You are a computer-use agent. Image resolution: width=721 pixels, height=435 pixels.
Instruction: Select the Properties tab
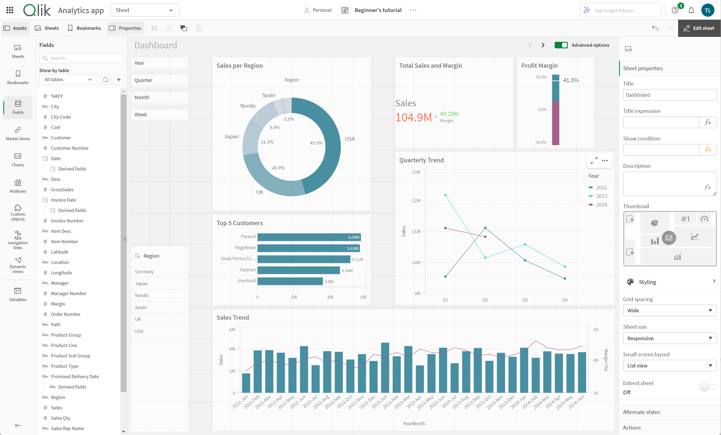[x=125, y=27]
